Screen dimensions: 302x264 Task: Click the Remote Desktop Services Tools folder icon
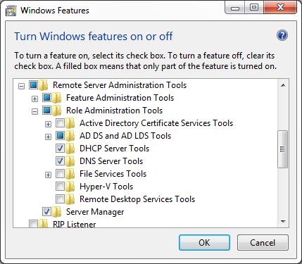click(70, 199)
